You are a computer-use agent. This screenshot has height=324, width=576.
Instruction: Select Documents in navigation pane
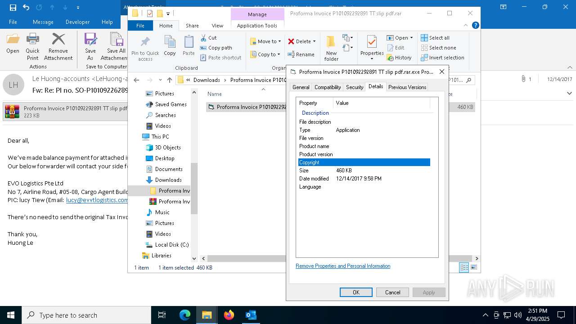(x=164, y=169)
